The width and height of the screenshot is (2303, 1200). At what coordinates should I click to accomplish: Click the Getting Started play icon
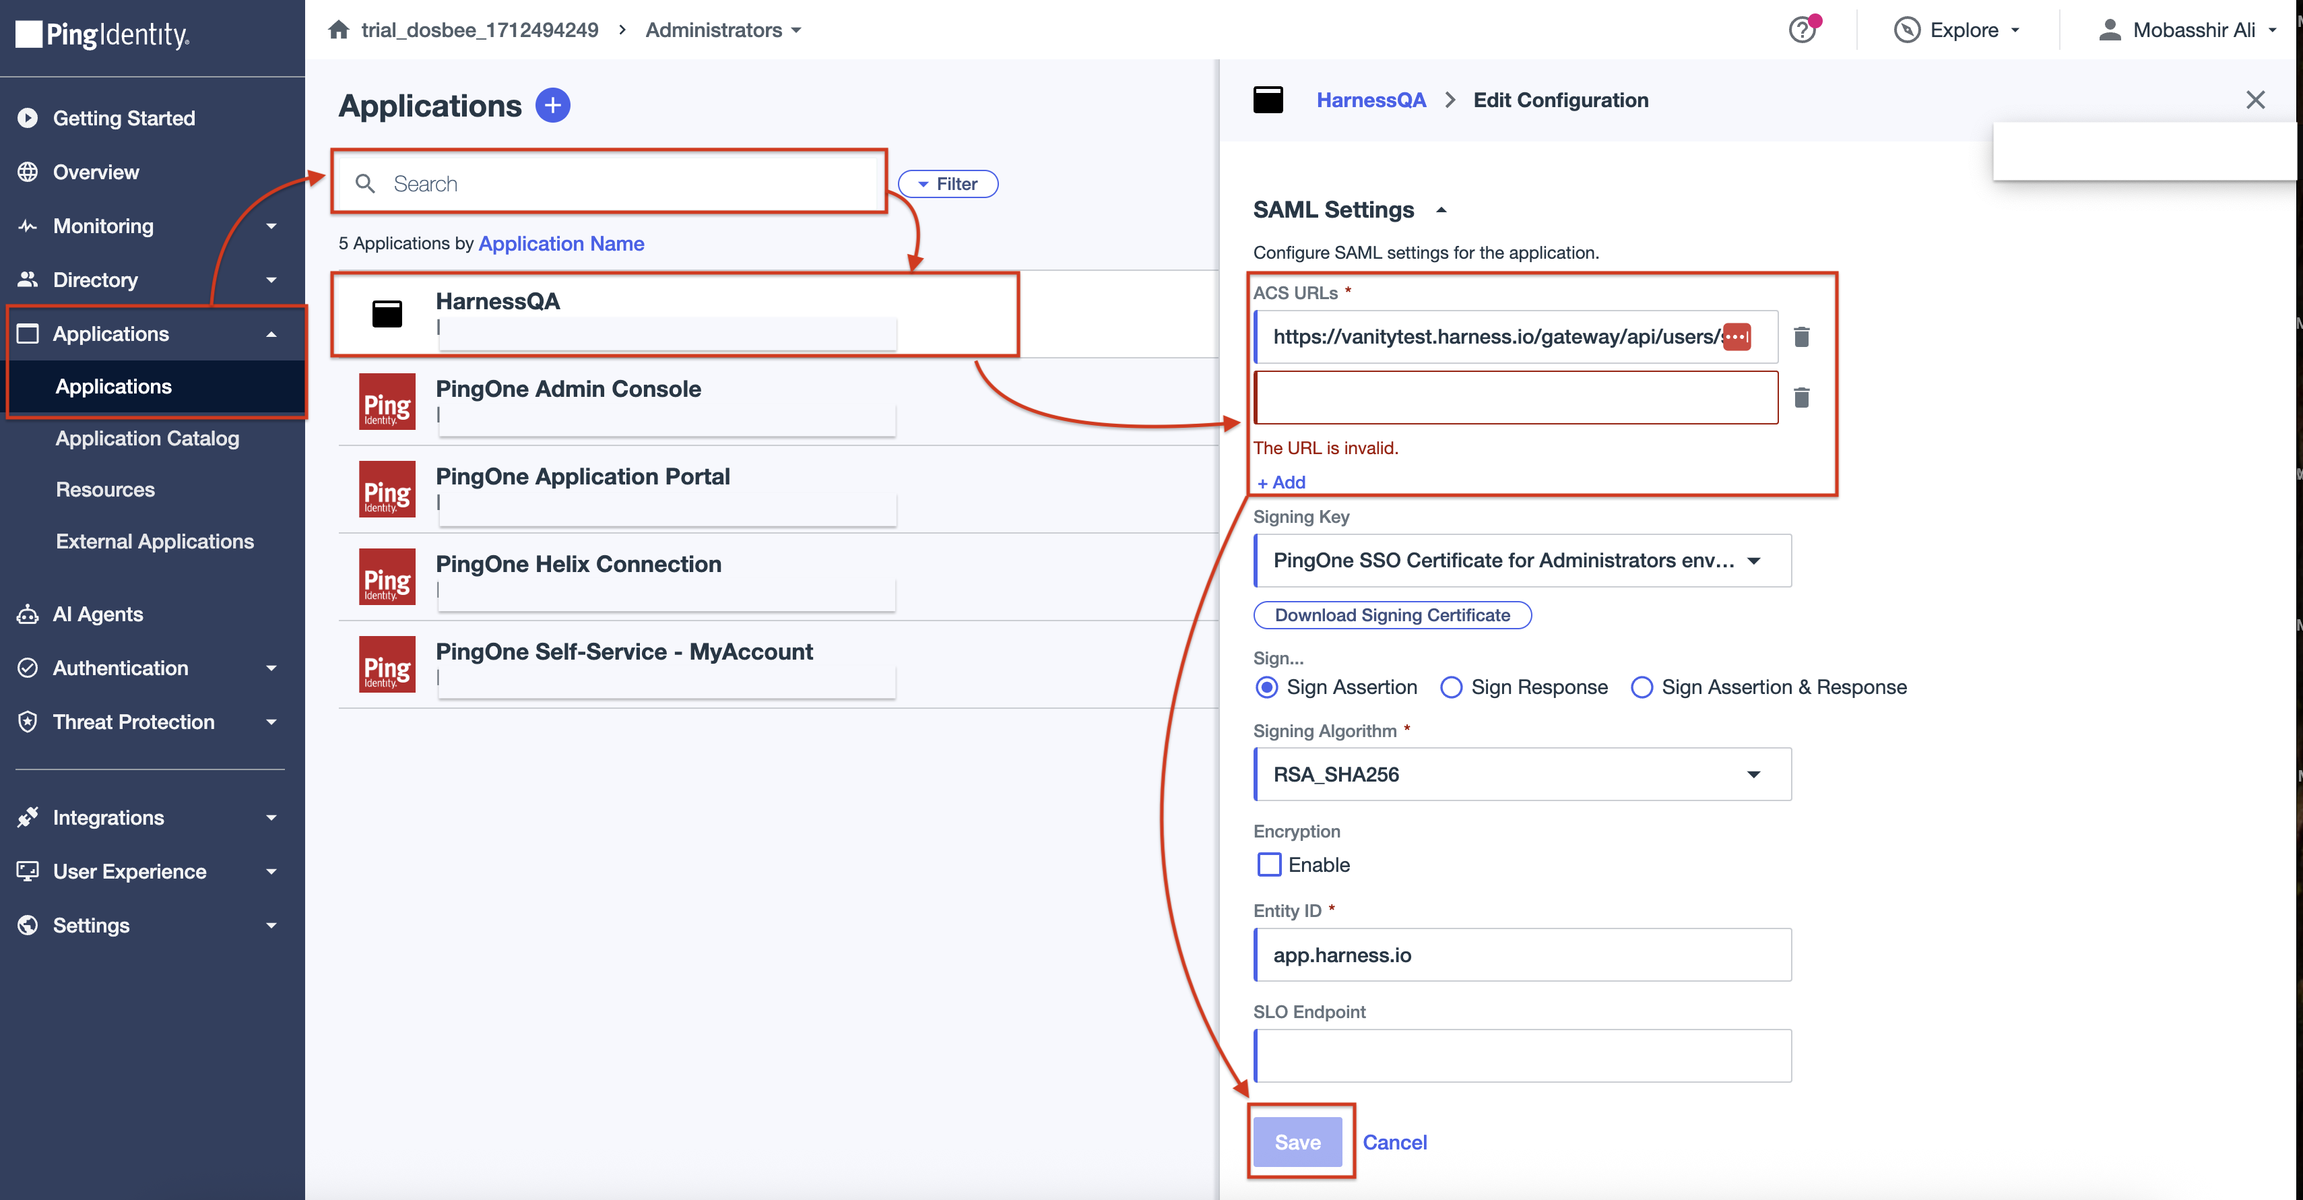click(28, 118)
